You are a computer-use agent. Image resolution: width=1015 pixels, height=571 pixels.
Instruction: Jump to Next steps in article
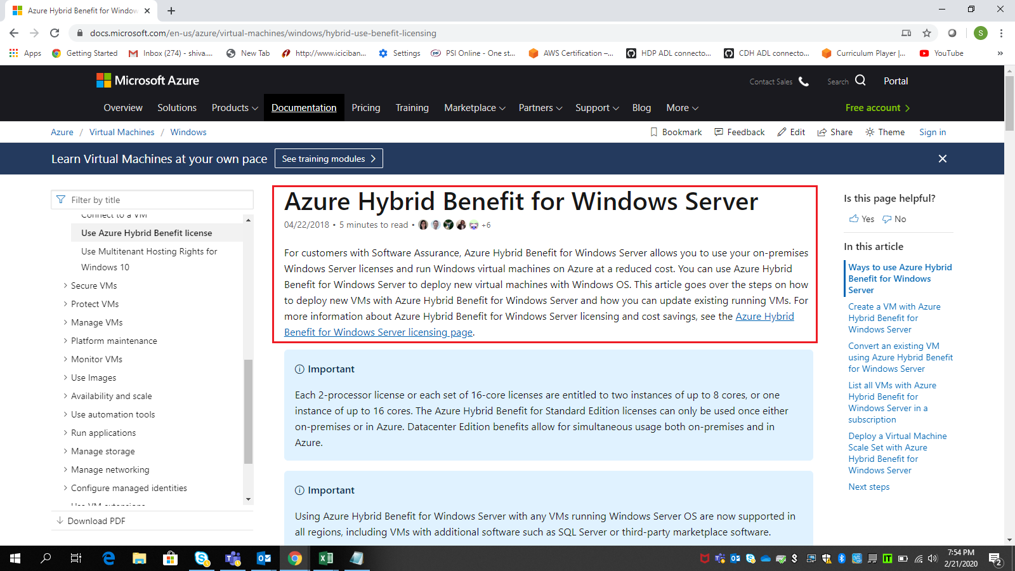pos(869,487)
